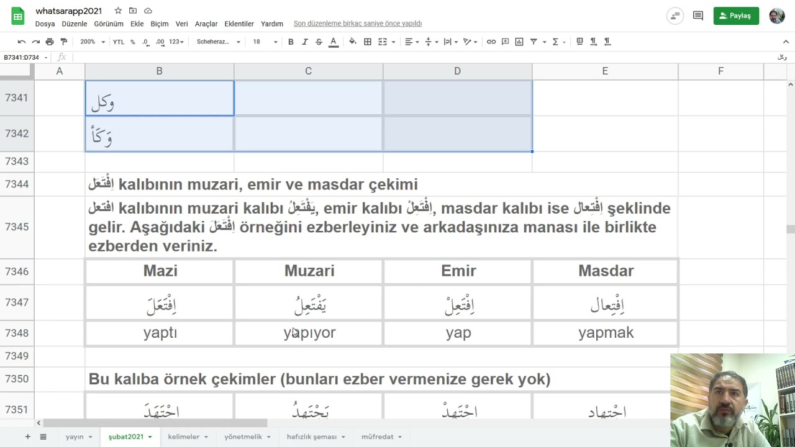Switch to the yönetmelik sheet tab
This screenshot has height=447, width=795.
click(247, 436)
